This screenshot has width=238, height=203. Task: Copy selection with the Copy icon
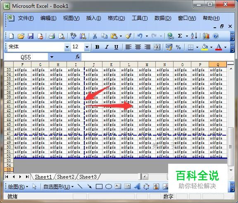[x=104, y=36]
